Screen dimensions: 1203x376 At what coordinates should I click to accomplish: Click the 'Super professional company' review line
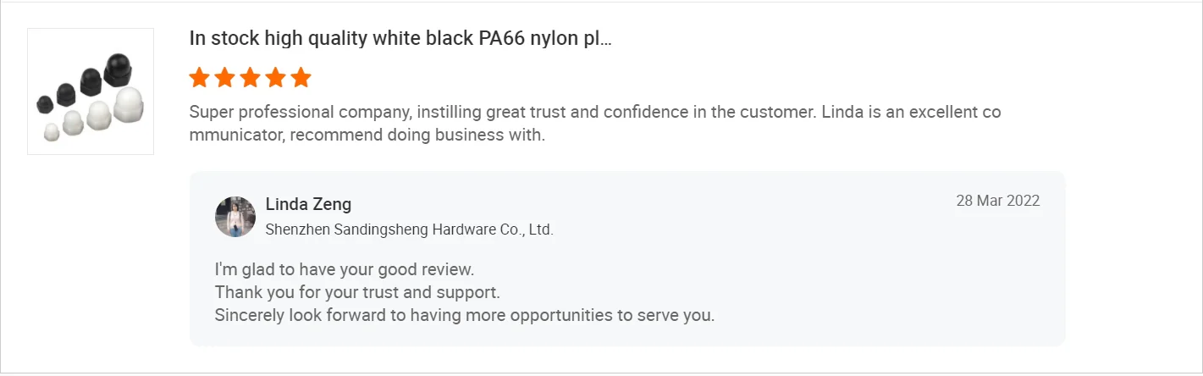coord(594,113)
